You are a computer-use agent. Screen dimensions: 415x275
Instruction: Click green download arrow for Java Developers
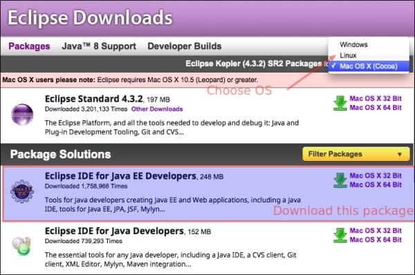click(340, 236)
